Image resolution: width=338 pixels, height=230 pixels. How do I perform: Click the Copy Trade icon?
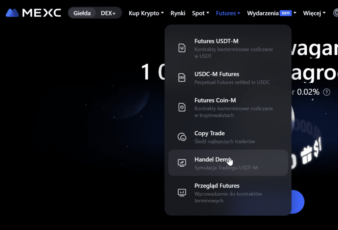point(182,137)
